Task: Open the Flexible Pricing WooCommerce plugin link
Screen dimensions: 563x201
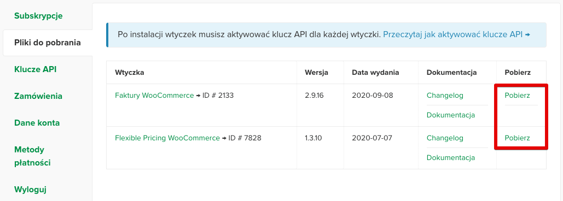Action: (x=167, y=138)
